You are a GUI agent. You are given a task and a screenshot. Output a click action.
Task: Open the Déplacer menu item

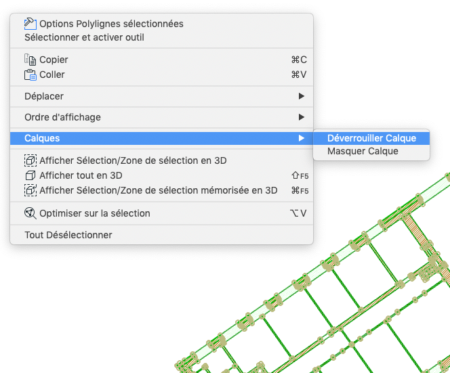(161, 96)
